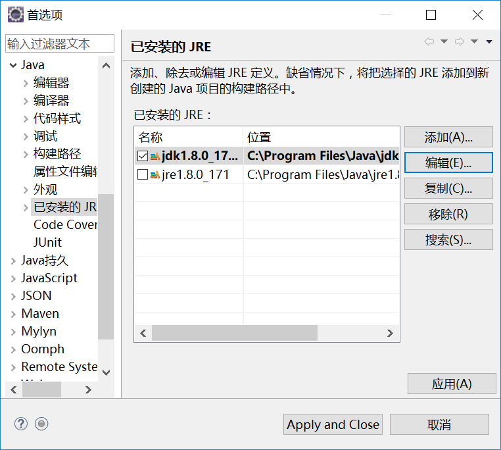The height and width of the screenshot is (450, 501).
Task: Select Code Coverage in the tree
Action: pos(66,224)
